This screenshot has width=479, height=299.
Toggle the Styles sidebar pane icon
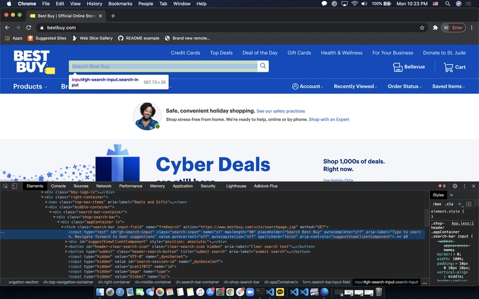pos(469,204)
